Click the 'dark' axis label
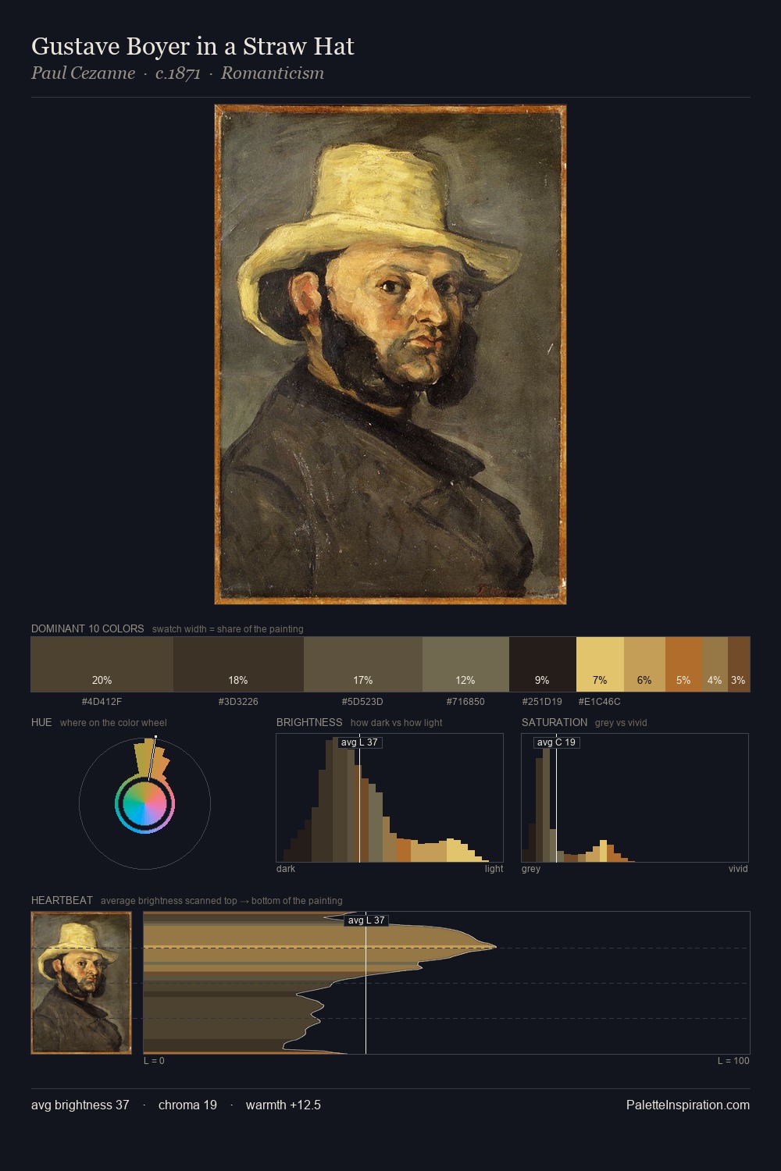Screen dimensions: 781x1171 pos(286,869)
